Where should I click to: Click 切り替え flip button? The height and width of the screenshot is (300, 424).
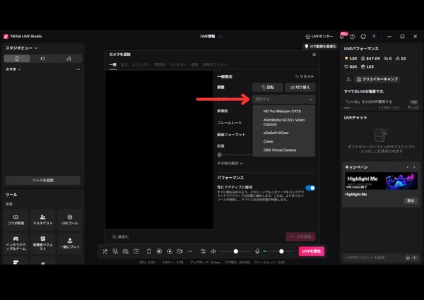click(300, 88)
